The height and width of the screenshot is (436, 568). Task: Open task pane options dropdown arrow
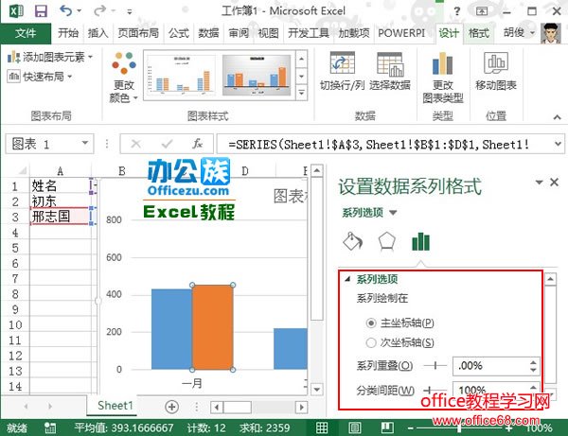click(x=539, y=182)
